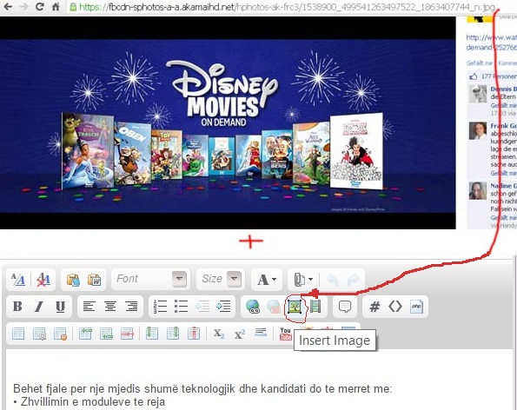517x410 pixels.
Task: Wrap selection in CODE tags with hash icon
Action: [x=374, y=307]
